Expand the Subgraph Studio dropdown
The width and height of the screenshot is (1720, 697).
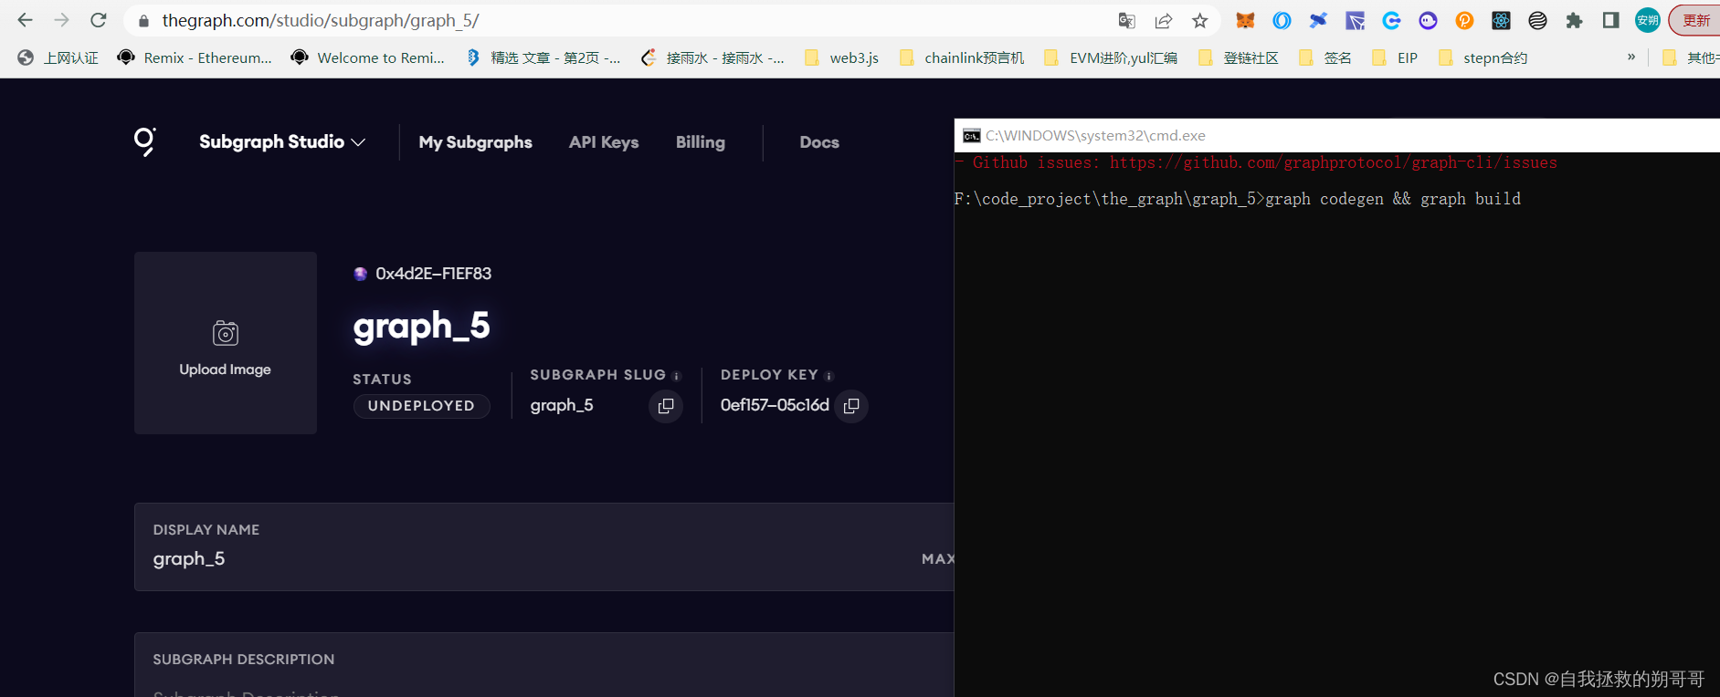pos(282,141)
